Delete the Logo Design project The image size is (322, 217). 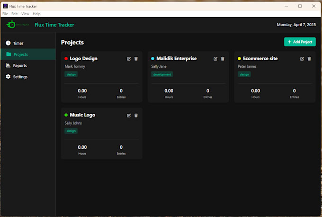tap(136, 59)
